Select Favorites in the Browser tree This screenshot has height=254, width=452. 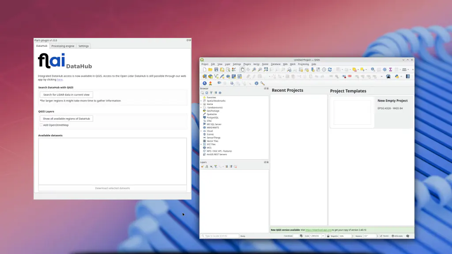211,97
